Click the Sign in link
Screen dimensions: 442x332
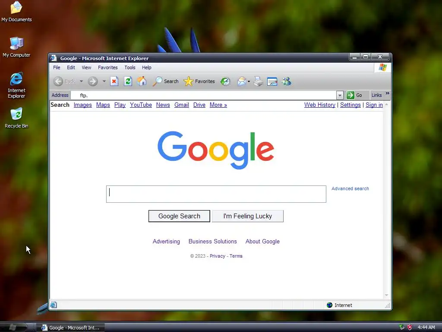coord(374,105)
